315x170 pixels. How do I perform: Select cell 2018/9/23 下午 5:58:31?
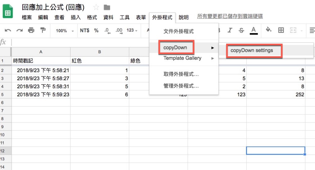pos(41,86)
